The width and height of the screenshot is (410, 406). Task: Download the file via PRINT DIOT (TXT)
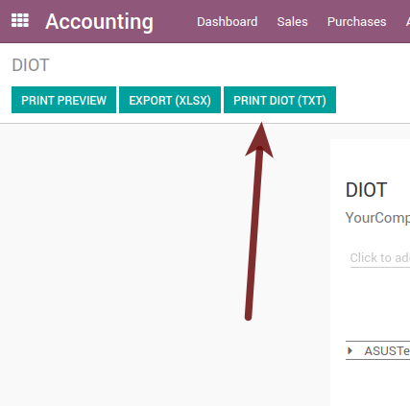click(279, 100)
